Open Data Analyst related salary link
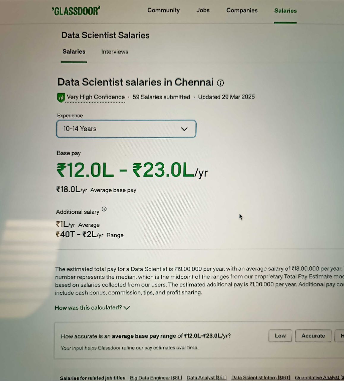Viewport: 344px width, 381px height. 206,378
